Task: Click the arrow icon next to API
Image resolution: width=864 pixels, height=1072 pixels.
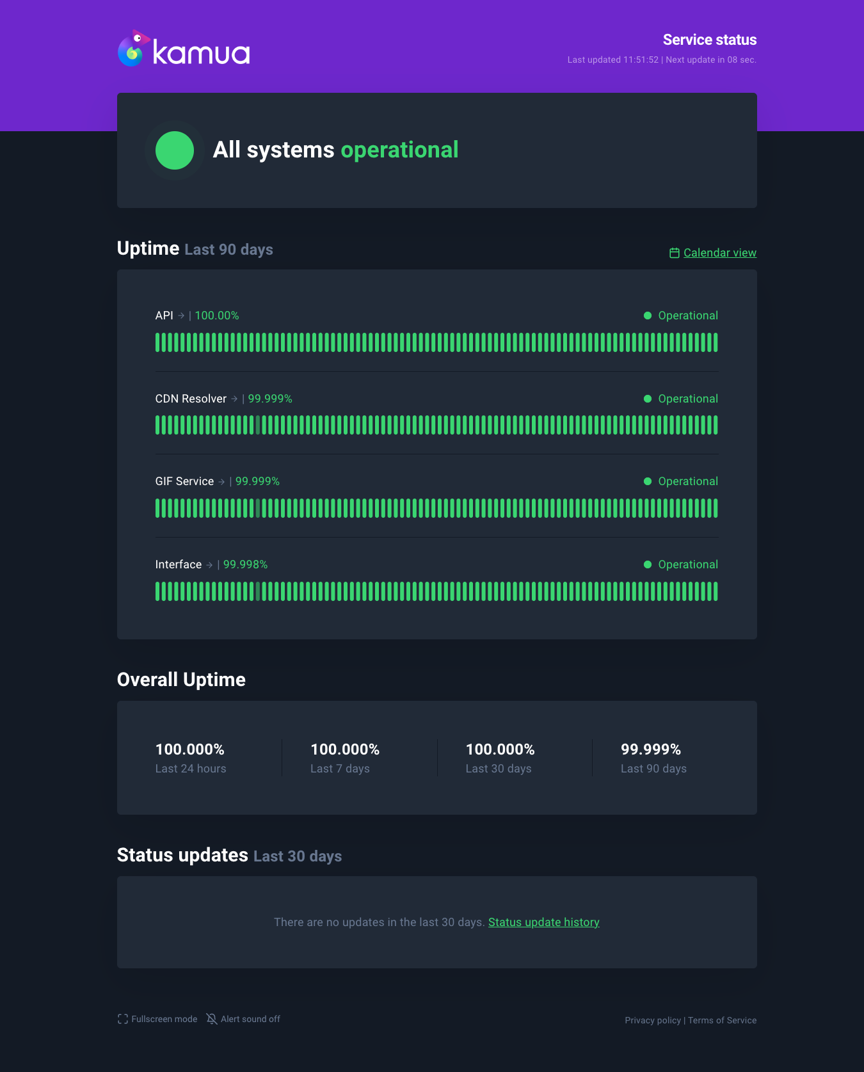Action: pos(181,316)
